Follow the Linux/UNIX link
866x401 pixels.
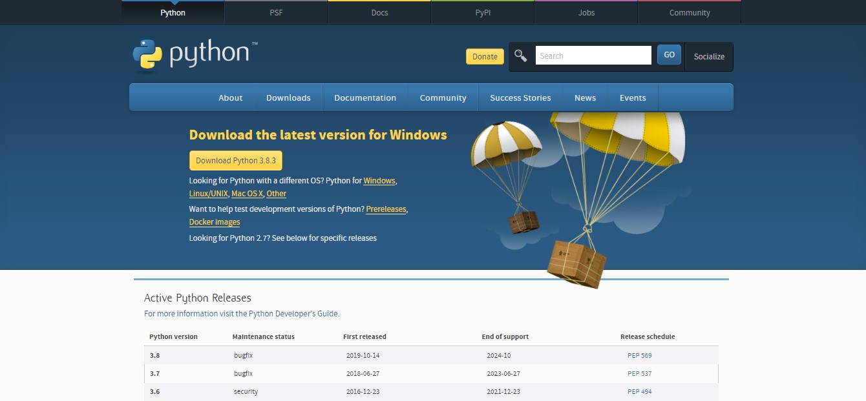[x=208, y=194]
